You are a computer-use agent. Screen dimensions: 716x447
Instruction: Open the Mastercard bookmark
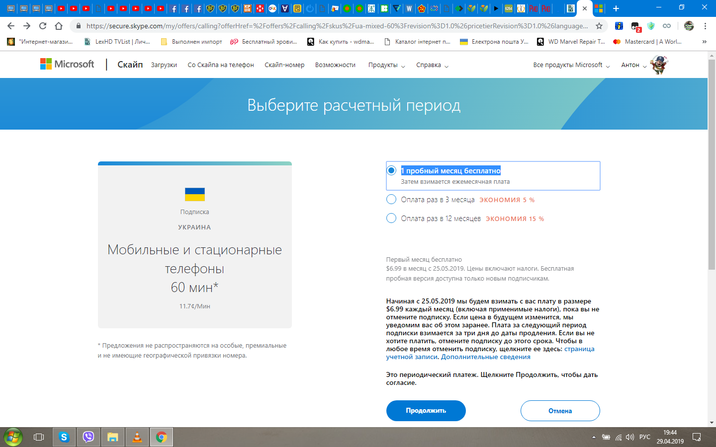tap(647, 42)
